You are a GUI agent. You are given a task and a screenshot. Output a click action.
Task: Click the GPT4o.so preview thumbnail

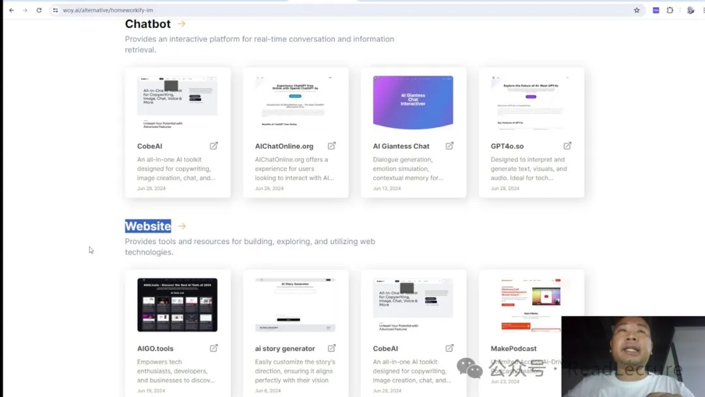(x=531, y=103)
